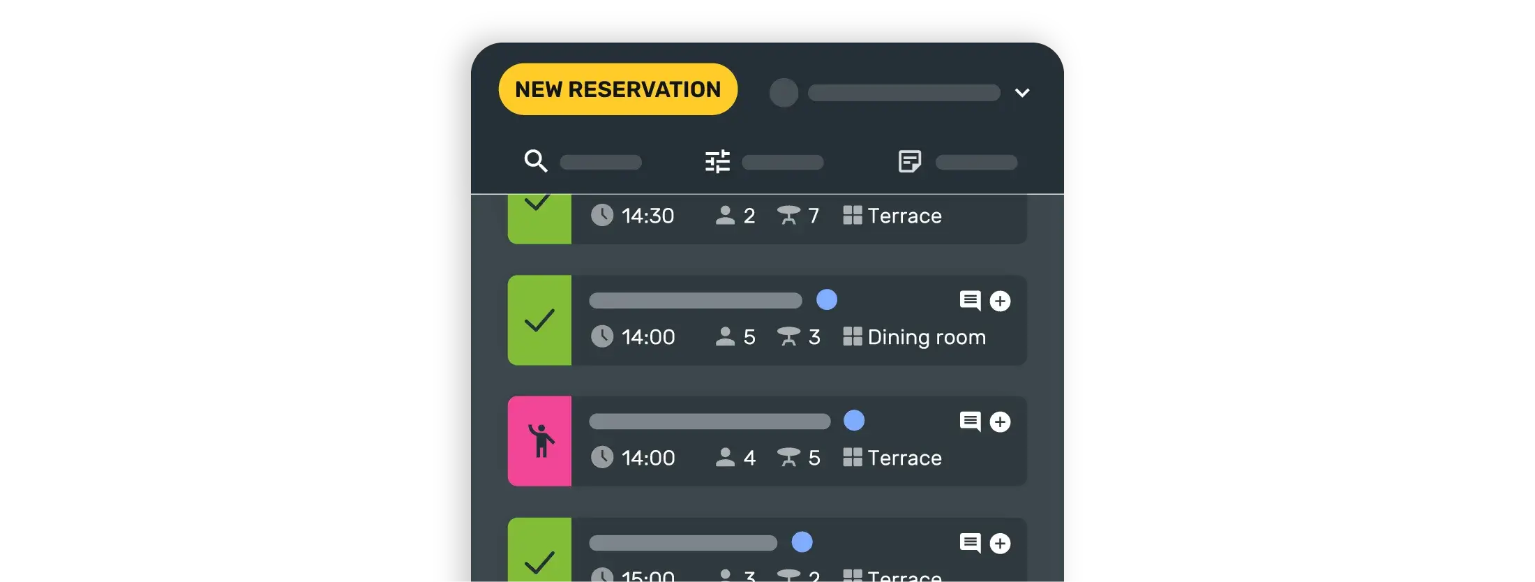Click blue dot on 14:00 Terrace reservation
This screenshot has height=582, width=1535.
(854, 420)
